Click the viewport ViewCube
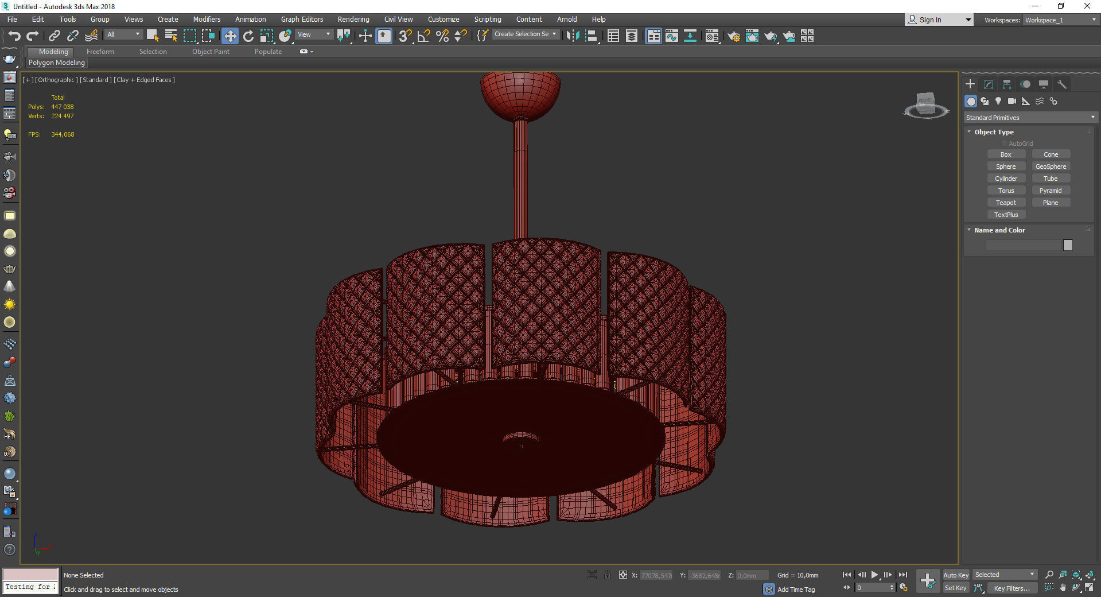The width and height of the screenshot is (1101, 597). 926,106
